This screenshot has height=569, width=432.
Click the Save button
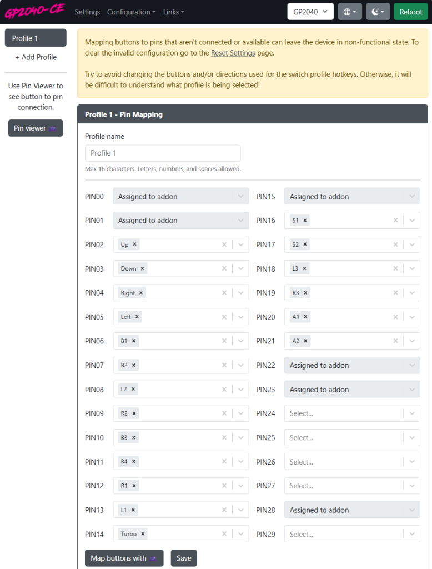click(183, 558)
